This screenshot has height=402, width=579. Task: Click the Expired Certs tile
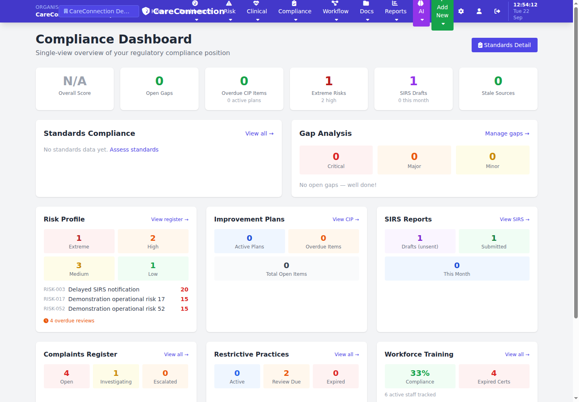pyautogui.click(x=494, y=376)
